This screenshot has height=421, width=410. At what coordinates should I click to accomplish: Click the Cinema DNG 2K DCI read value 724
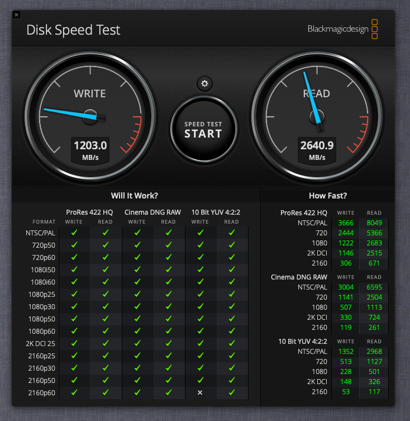click(x=374, y=318)
